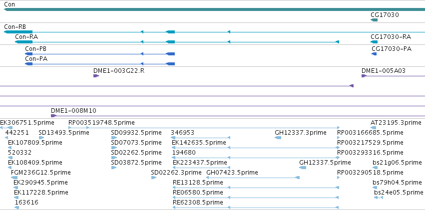Screen dimensions: 425x210
Task: Click the DME1-008M10 feature label
Action: coord(73,111)
